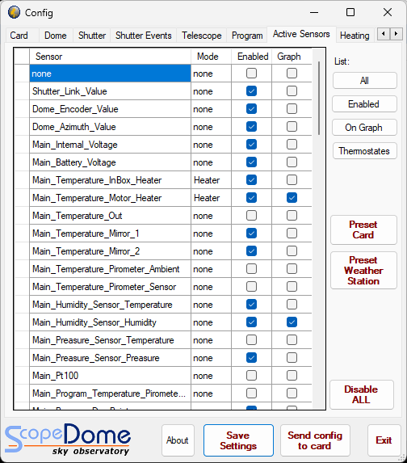
Task: Click the Mode column header
Action: click(x=211, y=57)
